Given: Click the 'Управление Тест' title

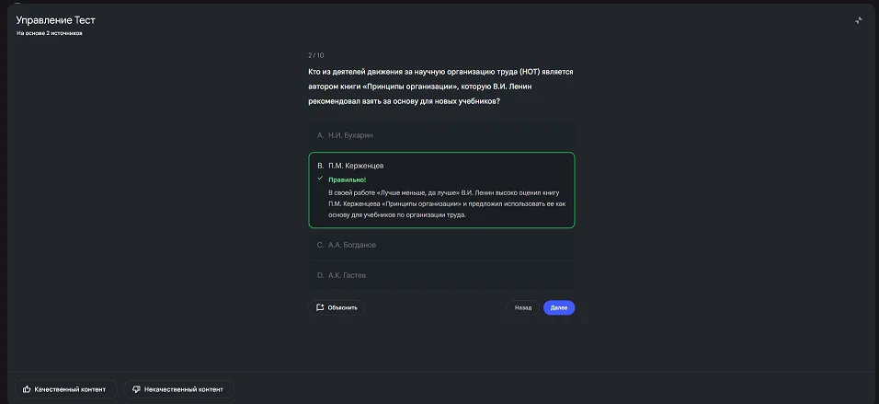Looking at the screenshot, I should (55, 19).
